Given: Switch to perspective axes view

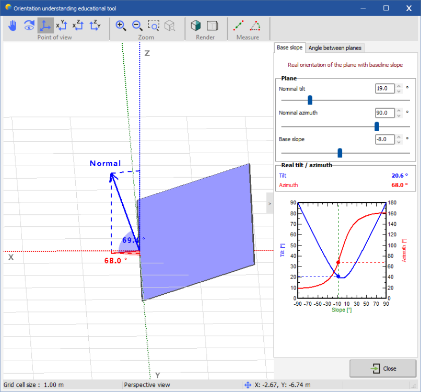Looking at the screenshot, I should [45, 26].
